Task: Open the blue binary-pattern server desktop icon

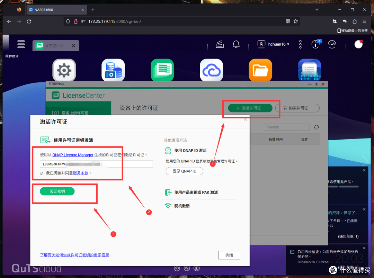Action: (309, 70)
